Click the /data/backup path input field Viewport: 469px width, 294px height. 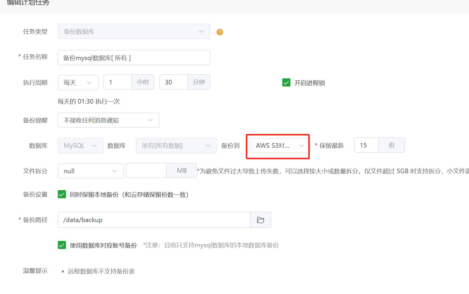tap(154, 220)
